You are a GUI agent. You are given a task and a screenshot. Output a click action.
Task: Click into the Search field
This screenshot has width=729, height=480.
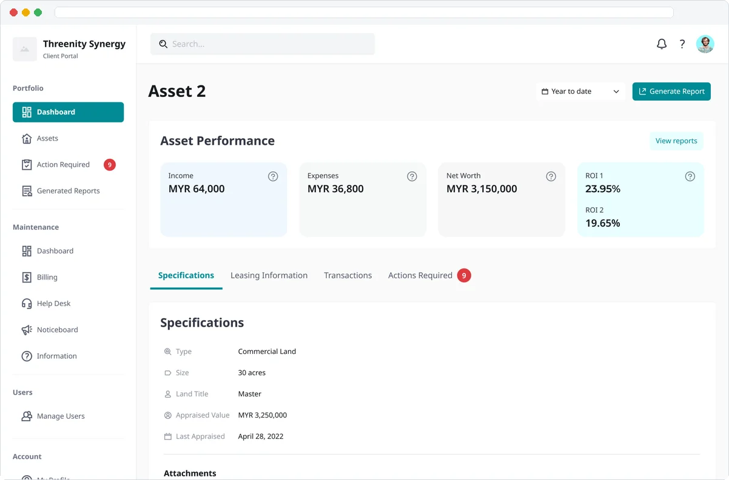click(x=263, y=44)
